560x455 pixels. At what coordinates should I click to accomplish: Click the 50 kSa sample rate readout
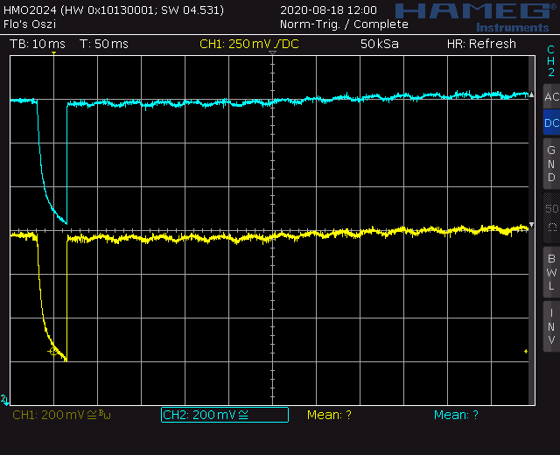tap(379, 44)
